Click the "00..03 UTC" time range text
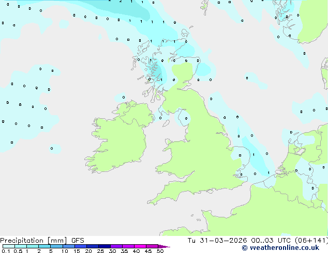Screen dimensions: 328x253 pos(271,241)
